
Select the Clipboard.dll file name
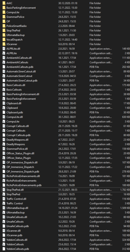(14, 103)
